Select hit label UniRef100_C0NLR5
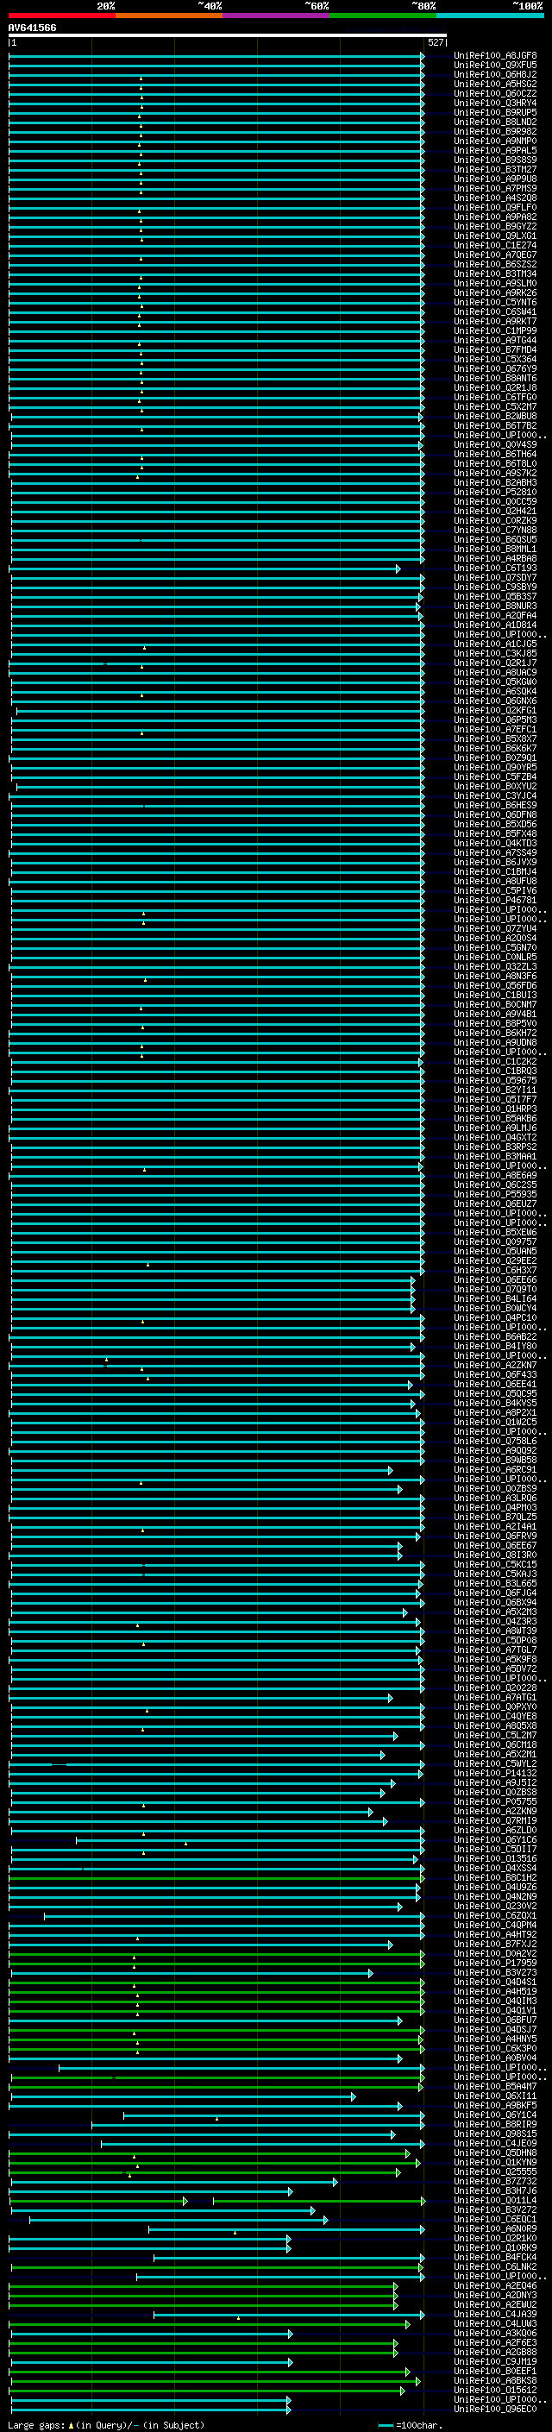552x2432 pixels. click(495, 958)
